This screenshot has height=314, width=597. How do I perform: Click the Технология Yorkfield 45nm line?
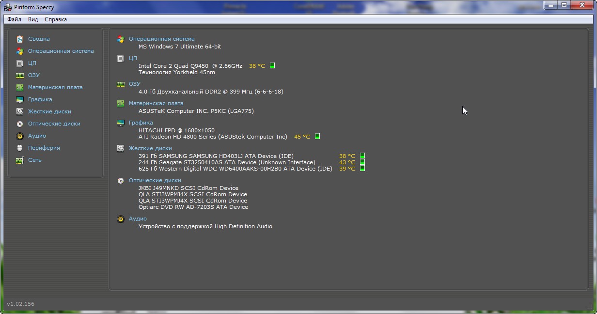click(177, 72)
